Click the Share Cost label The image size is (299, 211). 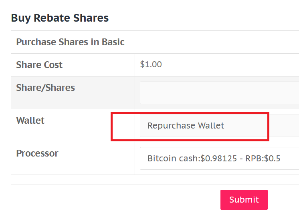click(39, 65)
